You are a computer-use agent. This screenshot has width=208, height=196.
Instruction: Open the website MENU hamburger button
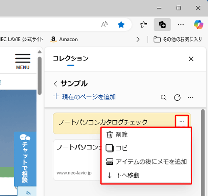point(23,62)
